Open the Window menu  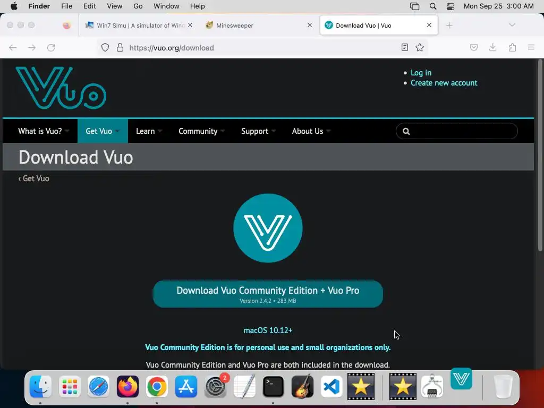166,6
